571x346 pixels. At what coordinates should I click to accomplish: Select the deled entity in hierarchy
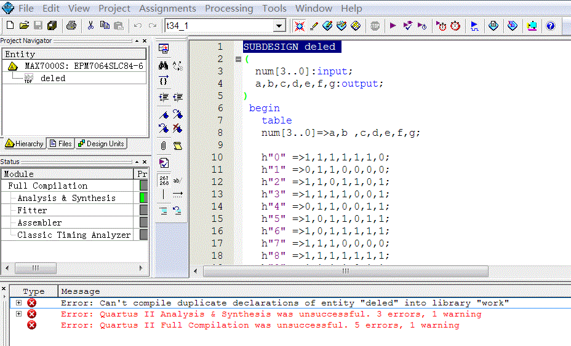[52, 78]
